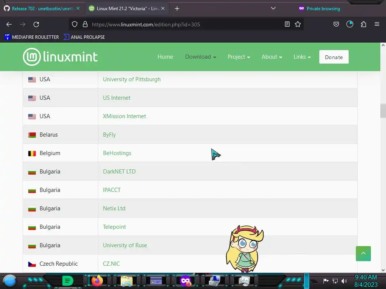Click the Belarus country cell
The image size is (386, 289).
pyautogui.click(x=60, y=135)
